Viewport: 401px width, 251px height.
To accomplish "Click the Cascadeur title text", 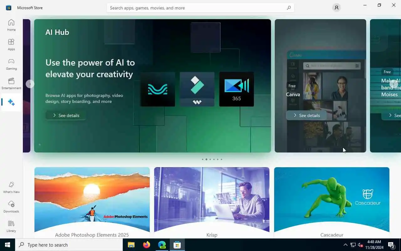I will click(332, 235).
